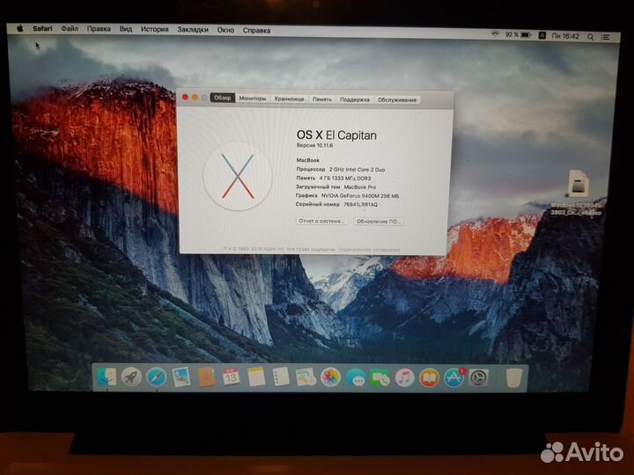Open the Вид menu
The image size is (634, 475).
pos(126,29)
